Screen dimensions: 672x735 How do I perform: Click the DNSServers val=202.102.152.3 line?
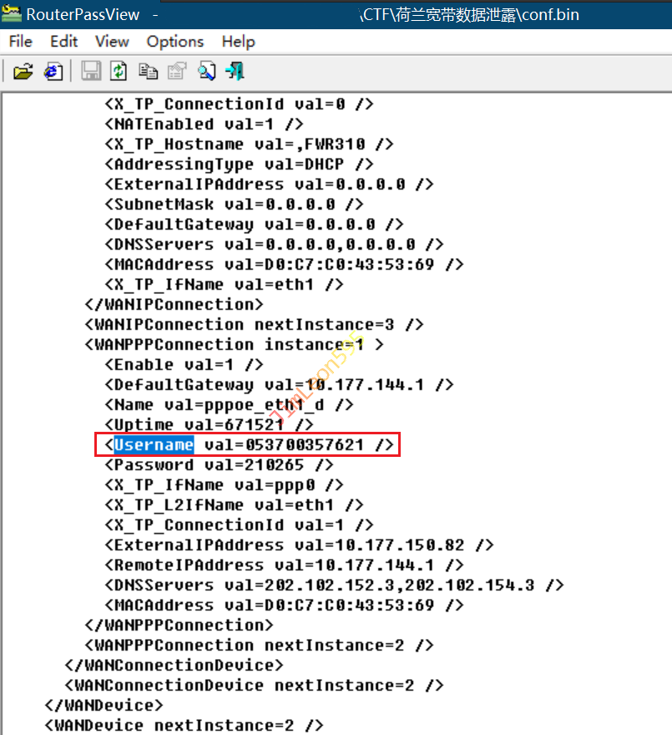pos(334,585)
